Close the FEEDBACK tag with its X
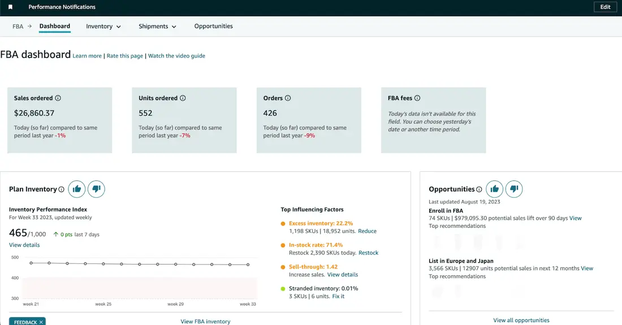This screenshot has width=622, height=325. coord(41,322)
